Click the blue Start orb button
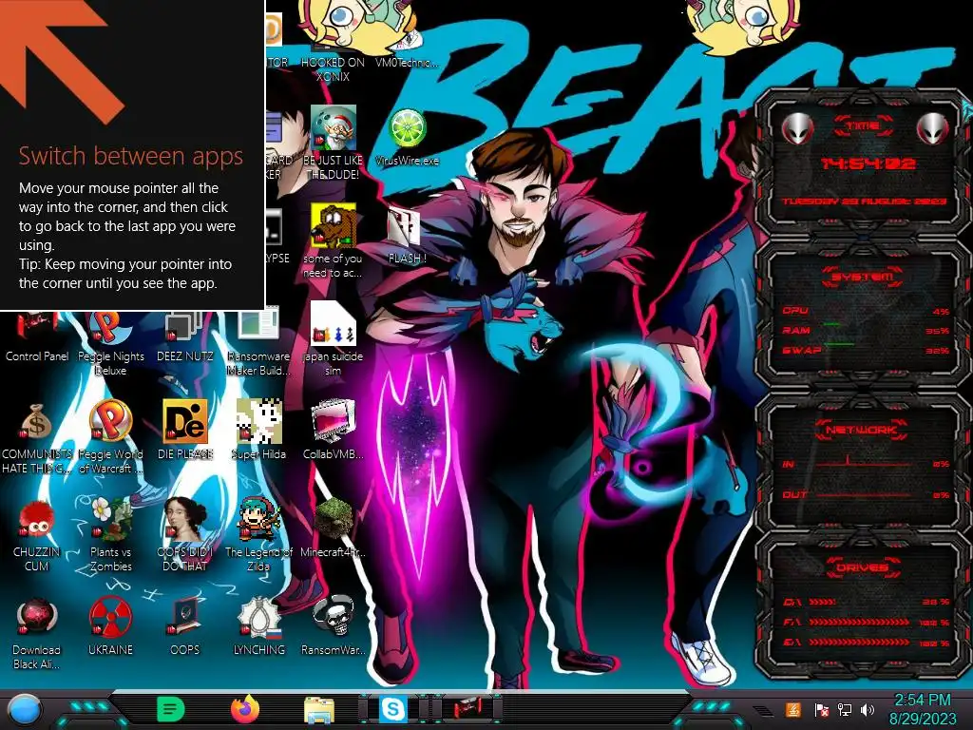 pos(24,709)
